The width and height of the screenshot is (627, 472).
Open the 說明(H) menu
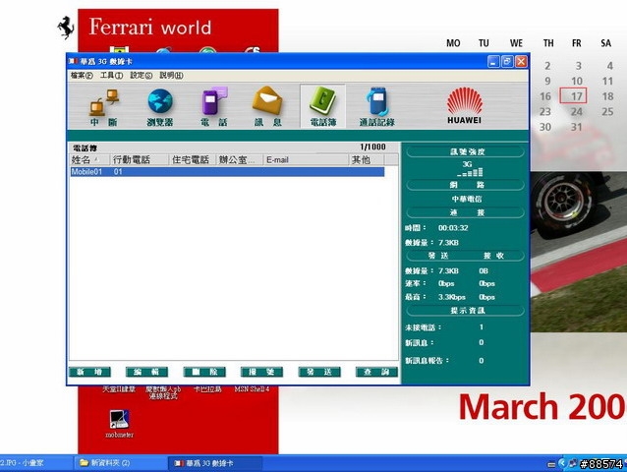(x=171, y=75)
